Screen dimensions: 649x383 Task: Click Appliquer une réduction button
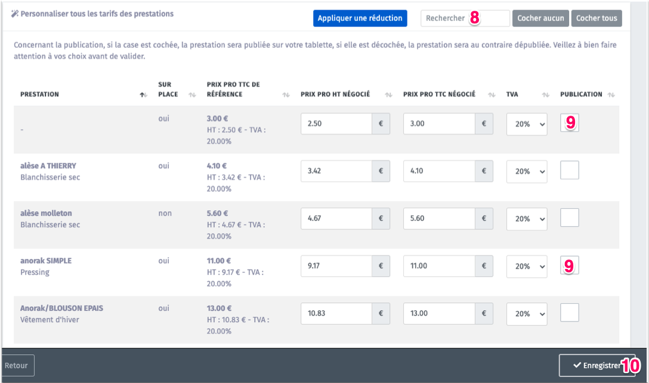360,18
